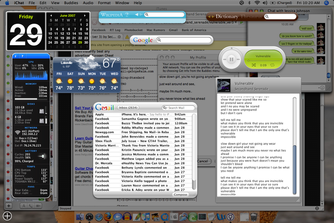
Task: Click Dashboard plus button to add widgets
Action: click(x=7, y=216)
